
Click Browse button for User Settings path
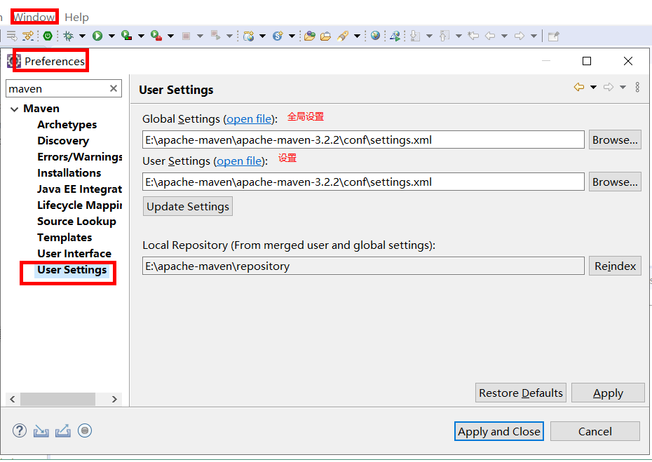(615, 182)
